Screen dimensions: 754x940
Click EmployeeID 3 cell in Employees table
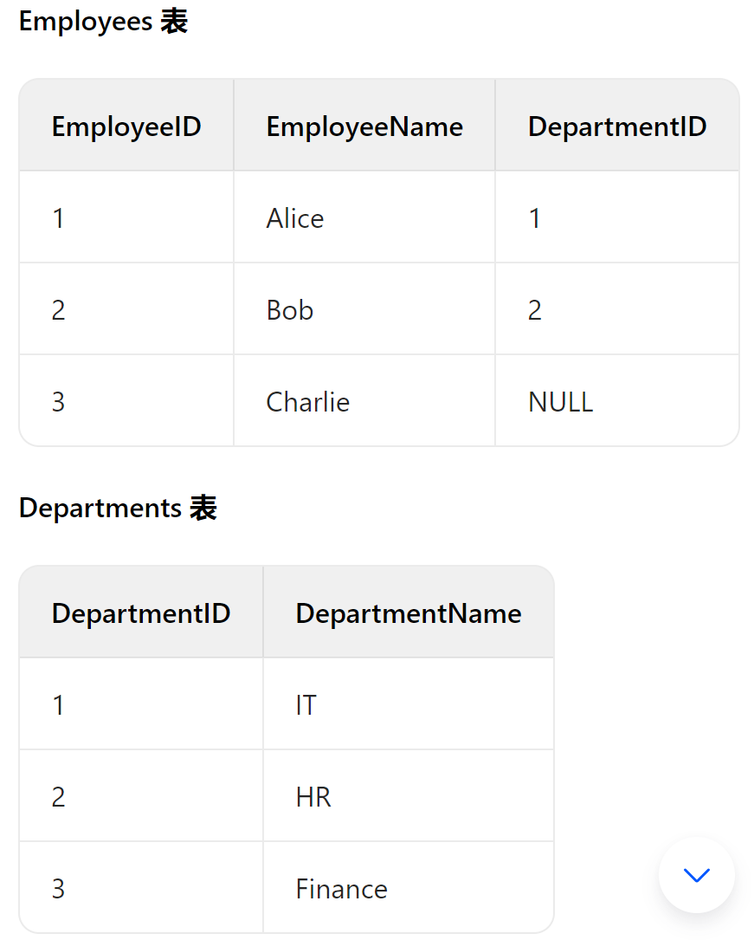click(126, 401)
